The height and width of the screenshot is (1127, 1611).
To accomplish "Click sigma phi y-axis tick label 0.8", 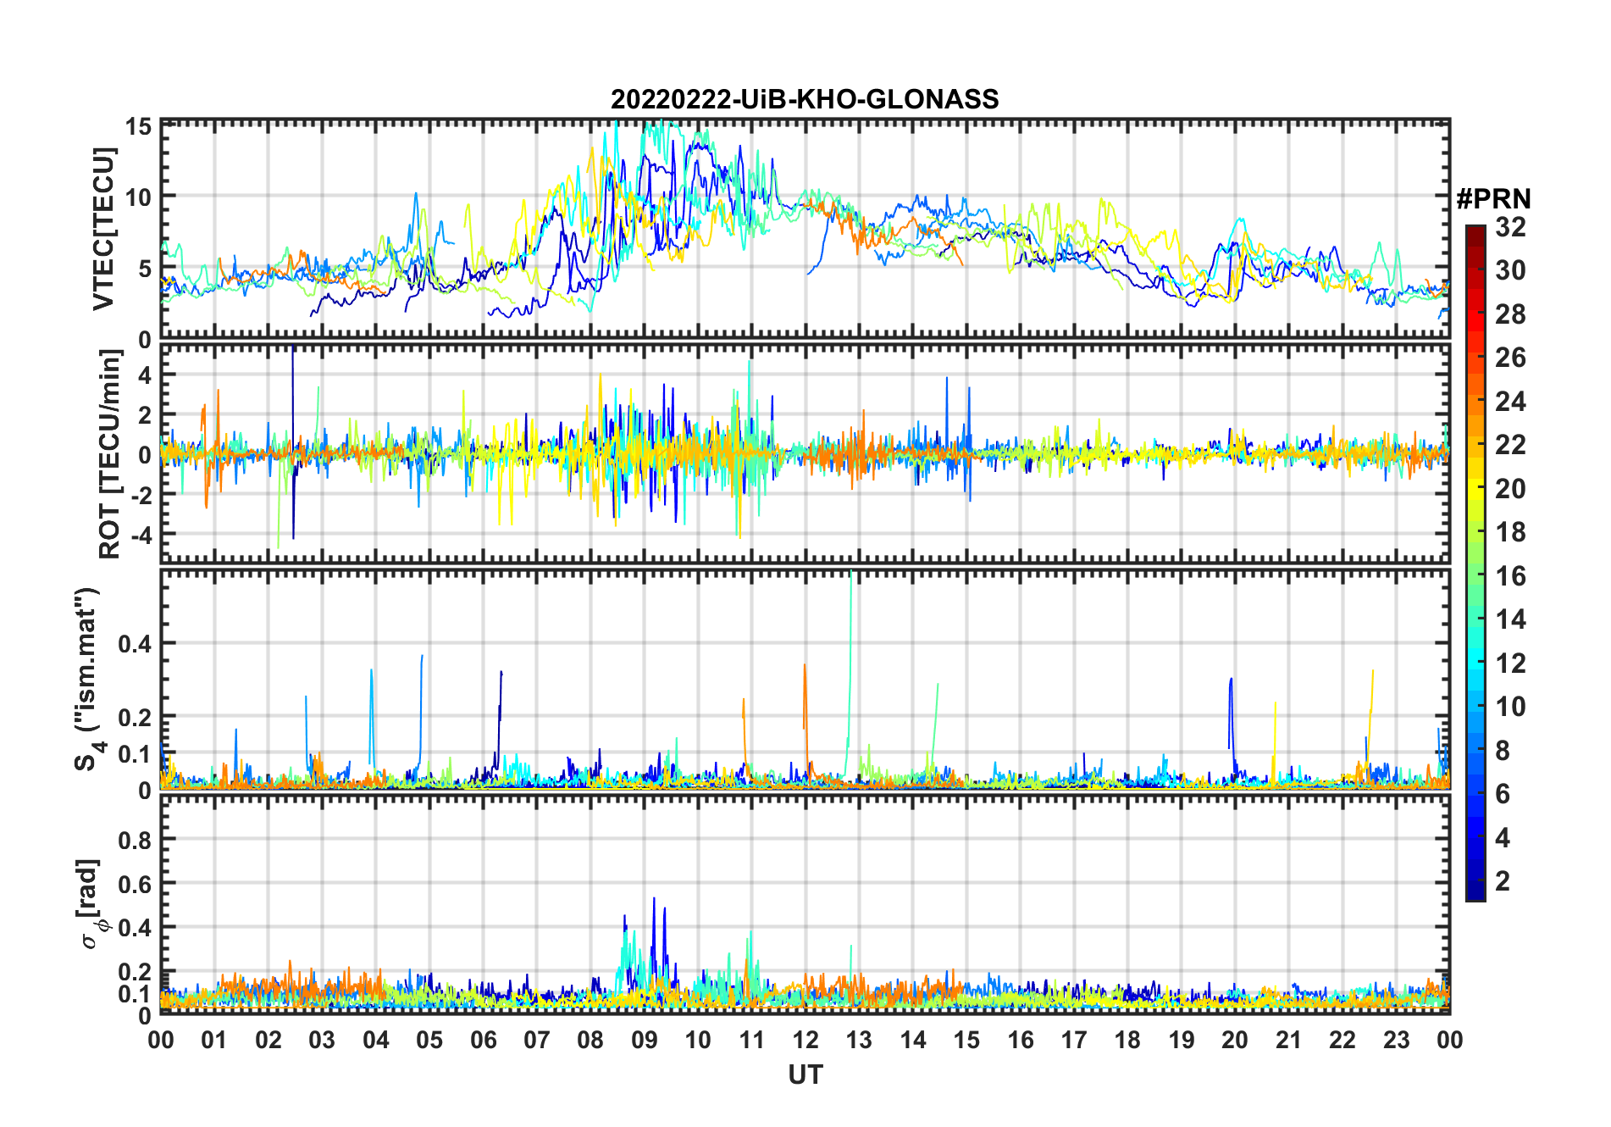I will click(x=136, y=840).
